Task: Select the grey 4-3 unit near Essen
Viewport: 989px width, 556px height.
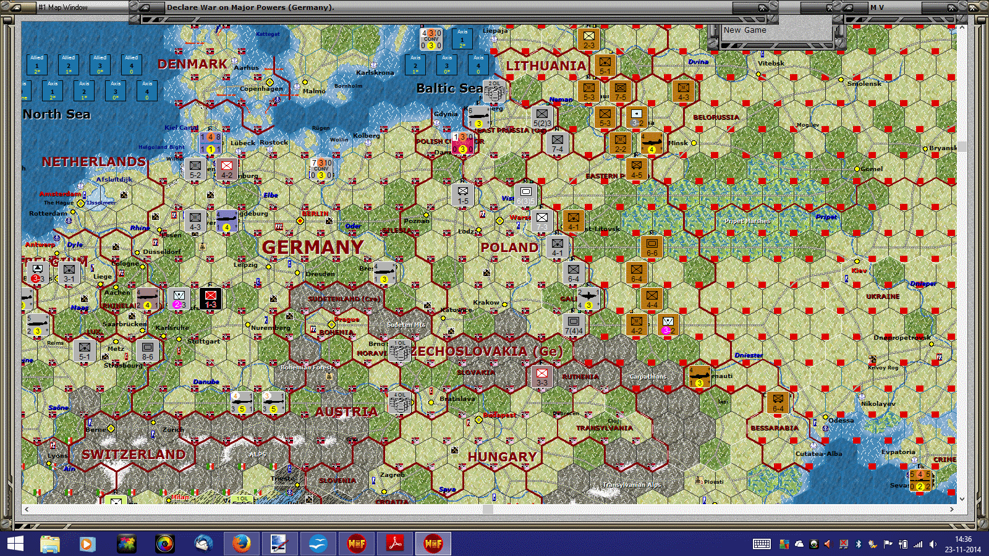Action: [195, 221]
